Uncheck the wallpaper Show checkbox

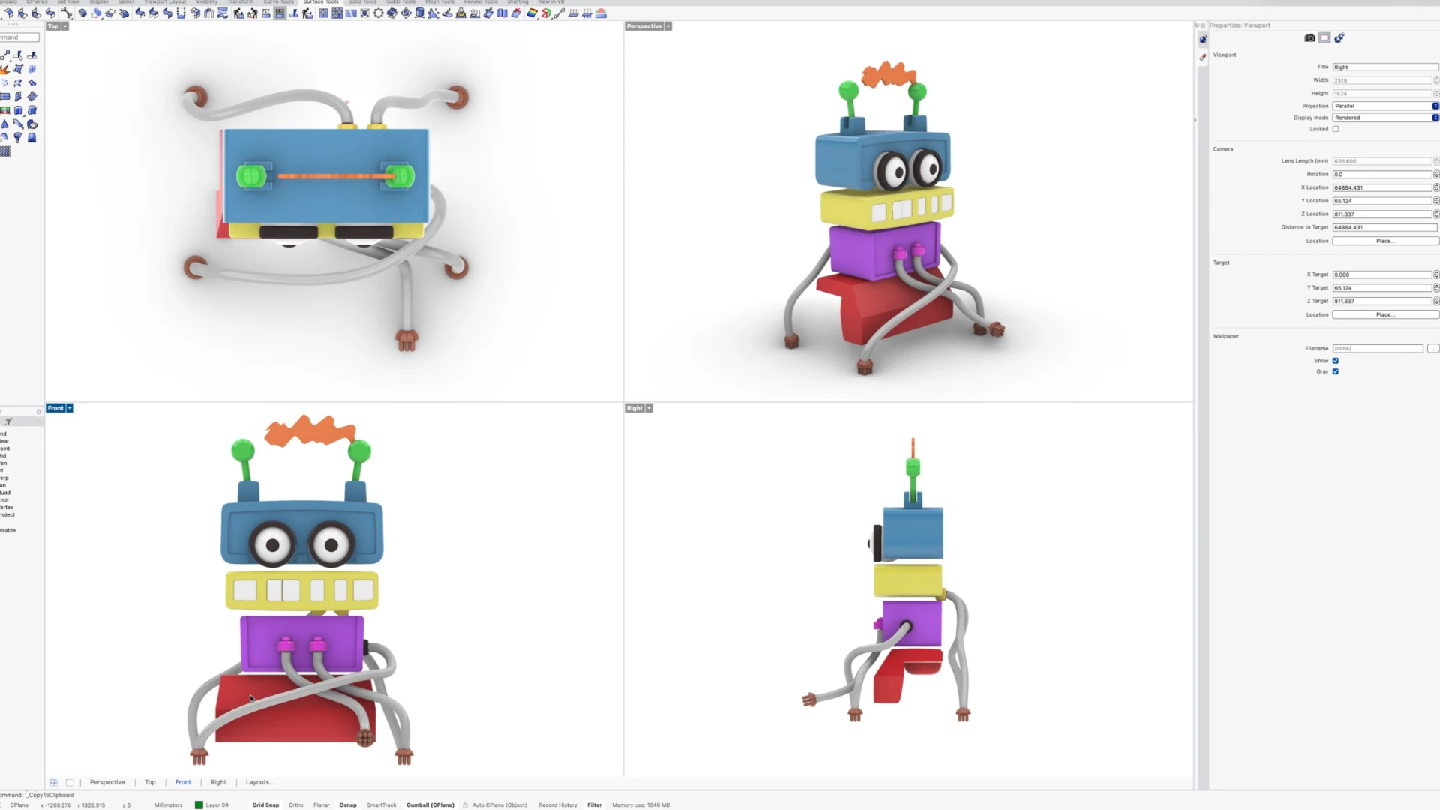pos(1336,360)
